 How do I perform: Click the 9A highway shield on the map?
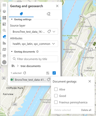[x=81, y=16]
